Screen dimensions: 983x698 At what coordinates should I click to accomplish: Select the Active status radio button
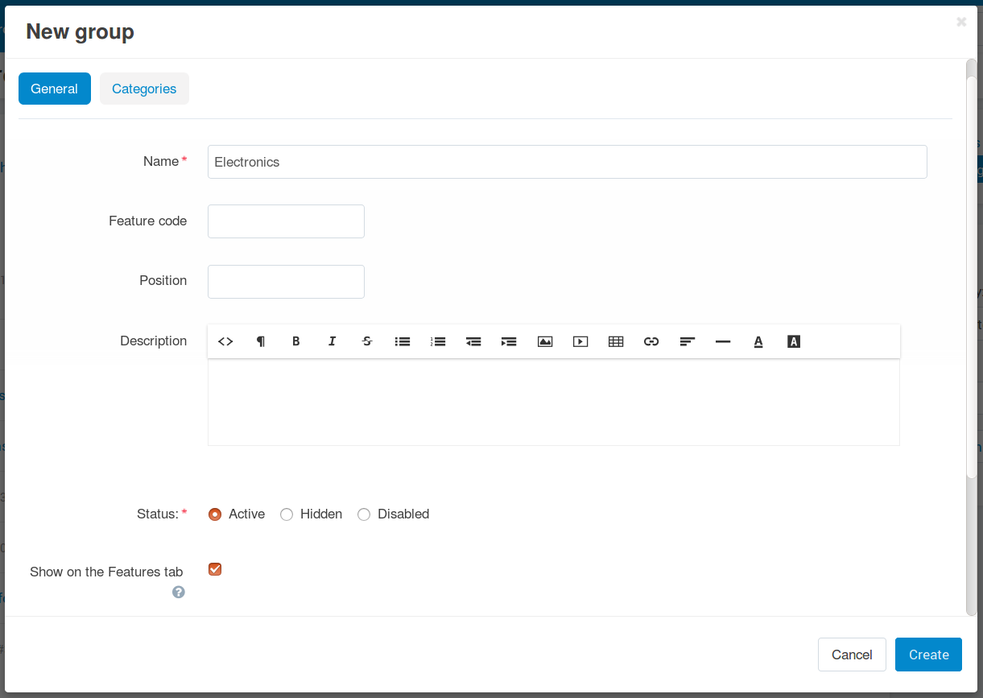coord(215,514)
